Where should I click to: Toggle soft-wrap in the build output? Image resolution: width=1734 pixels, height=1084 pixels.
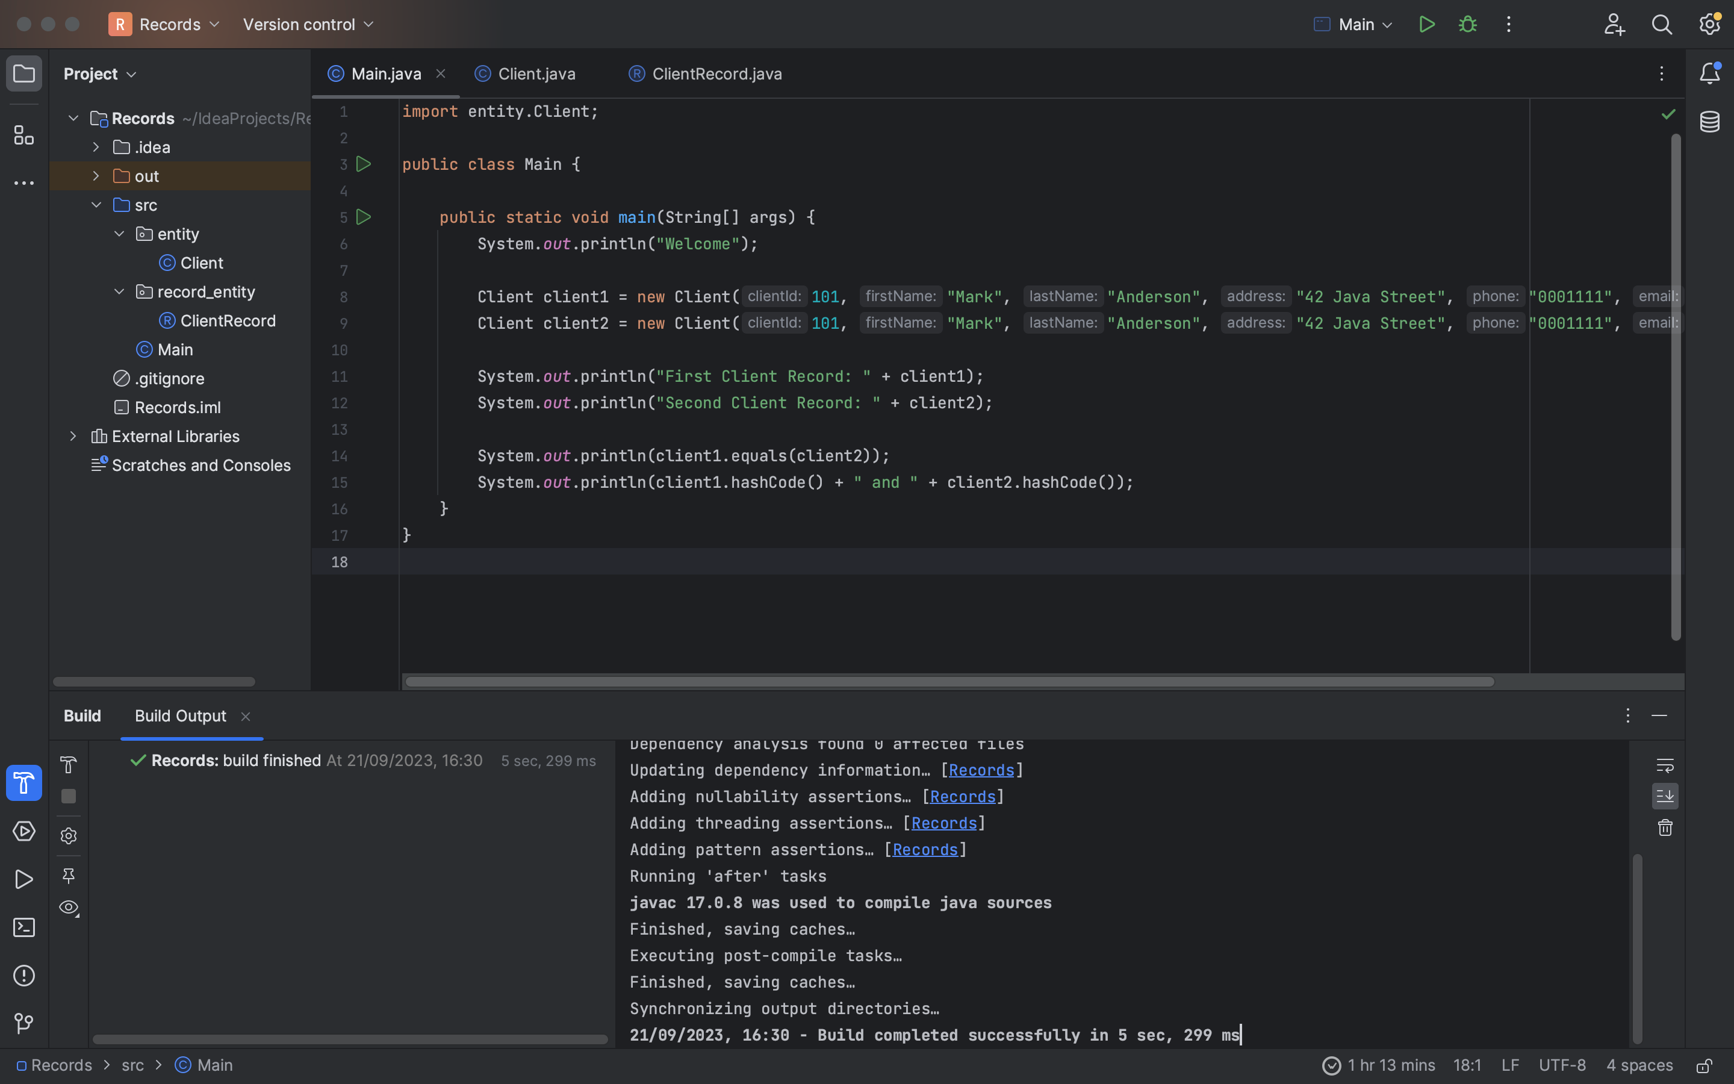tap(1665, 765)
